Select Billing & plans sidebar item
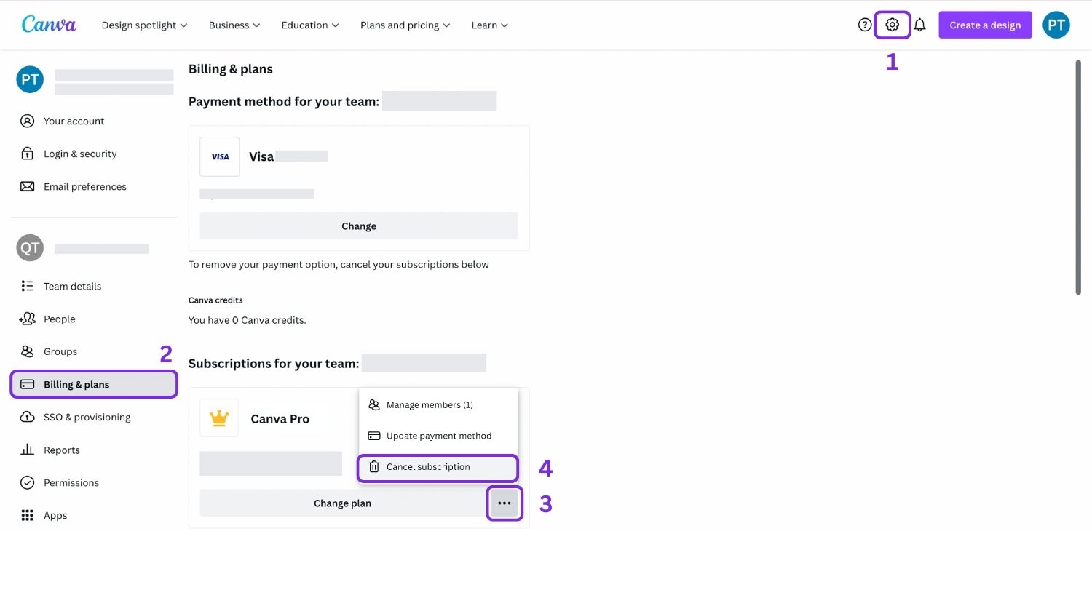This screenshot has height=614, width=1092. [94, 384]
